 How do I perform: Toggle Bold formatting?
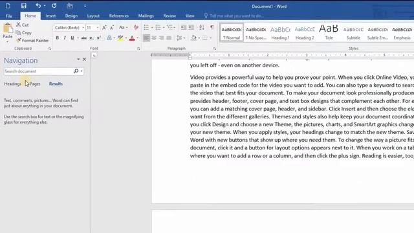pos(58,38)
